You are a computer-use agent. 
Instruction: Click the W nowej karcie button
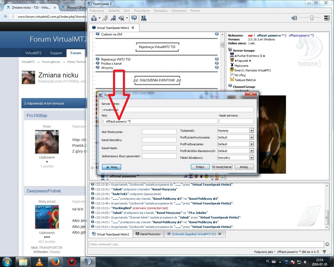(222, 167)
